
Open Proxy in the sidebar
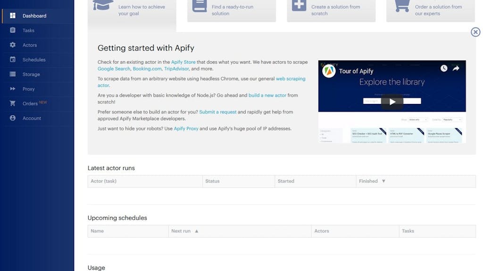(37, 89)
